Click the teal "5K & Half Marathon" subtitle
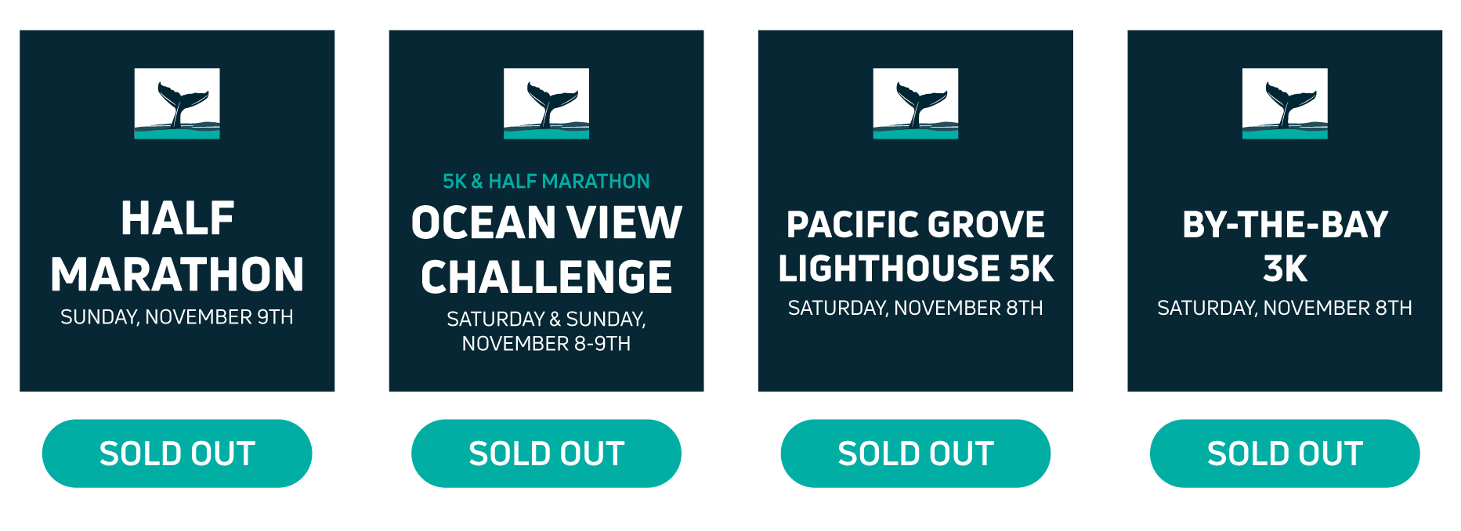The width and height of the screenshot is (1461, 531). [546, 182]
